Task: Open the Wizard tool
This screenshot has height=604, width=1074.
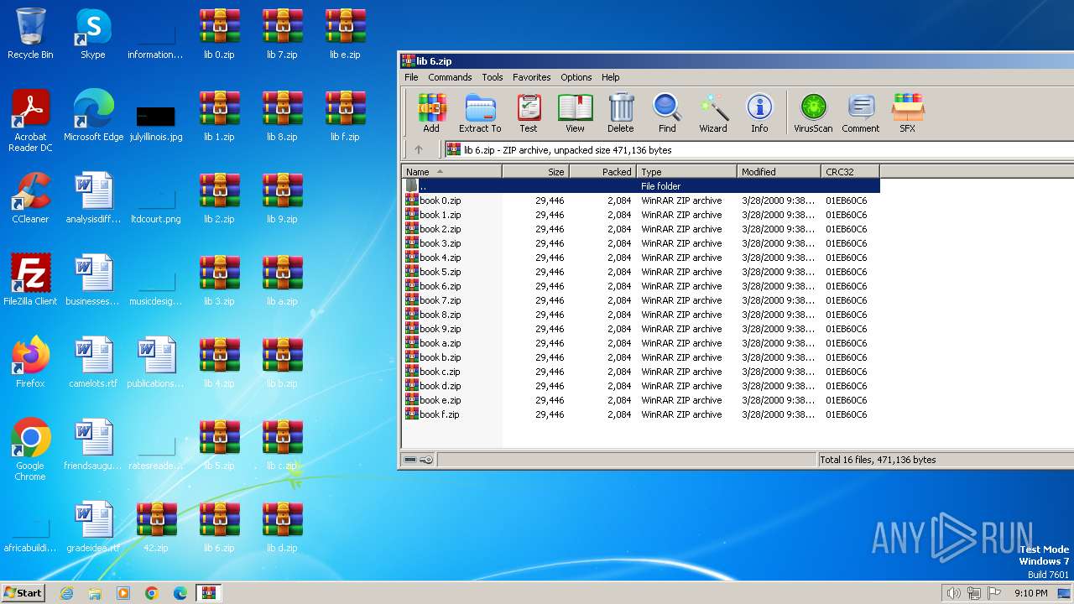Action: pyautogui.click(x=713, y=113)
